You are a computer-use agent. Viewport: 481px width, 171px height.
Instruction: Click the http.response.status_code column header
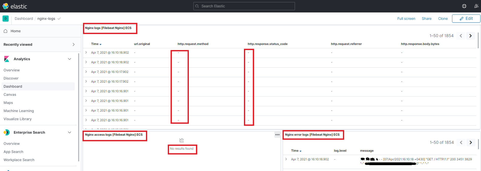click(x=268, y=44)
